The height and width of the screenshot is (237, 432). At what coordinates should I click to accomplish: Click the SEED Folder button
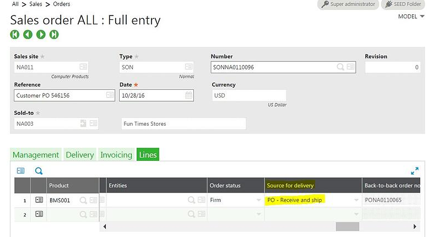click(404, 4)
